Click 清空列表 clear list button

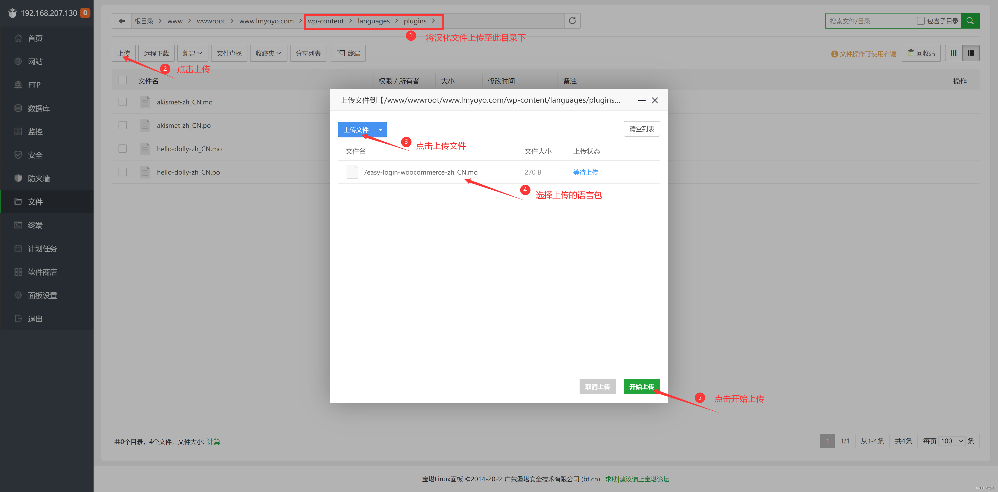642,129
